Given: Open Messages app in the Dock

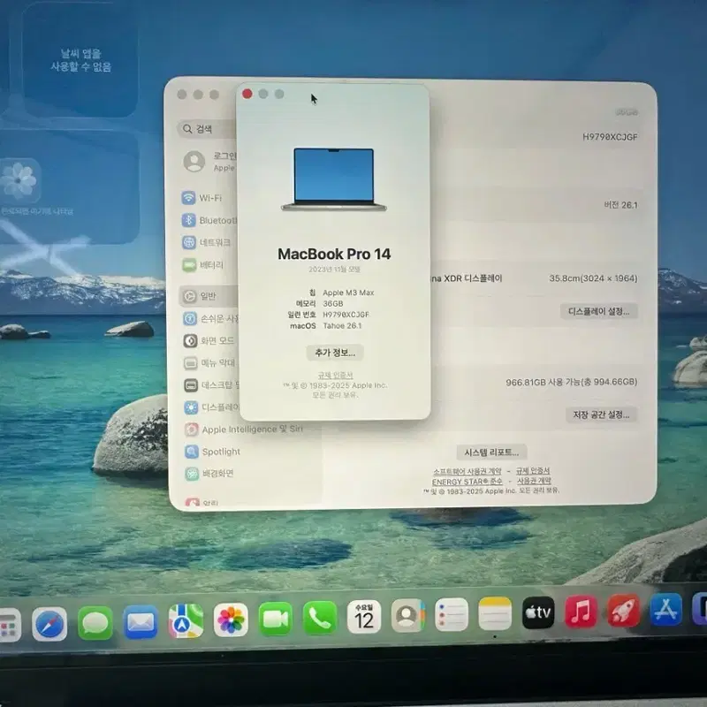Looking at the screenshot, I should click(x=95, y=623).
